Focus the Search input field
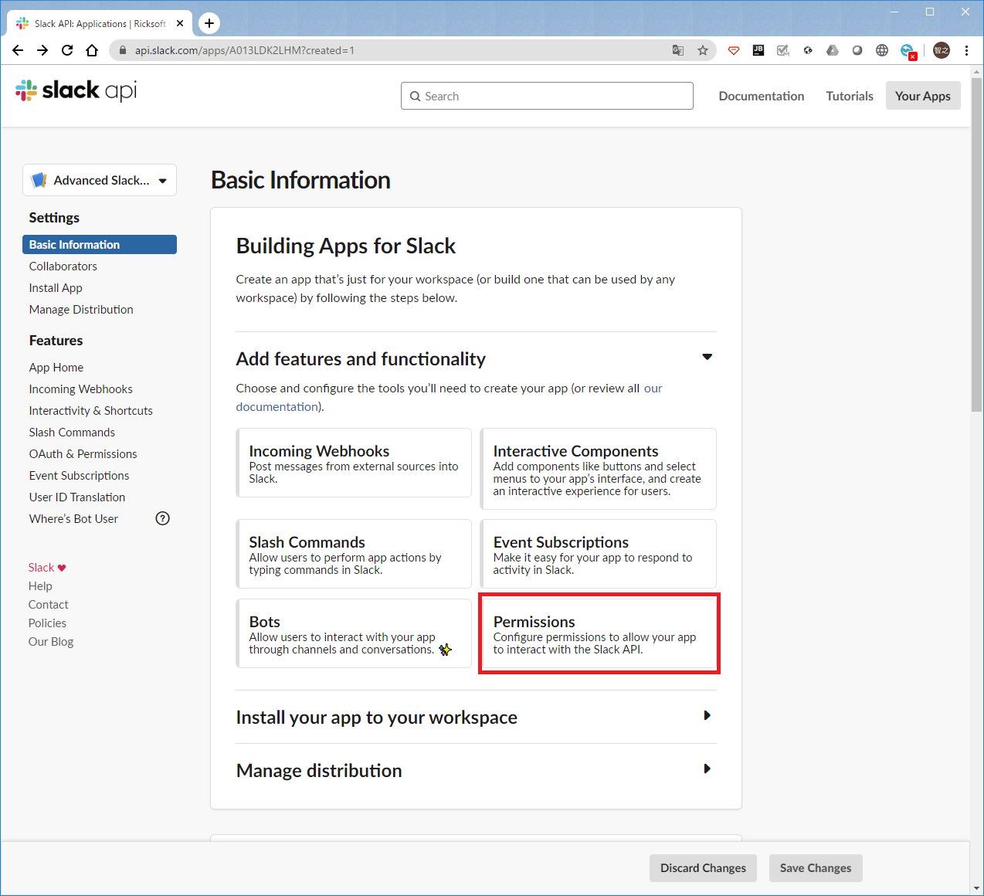The width and height of the screenshot is (984, 896). tap(547, 96)
